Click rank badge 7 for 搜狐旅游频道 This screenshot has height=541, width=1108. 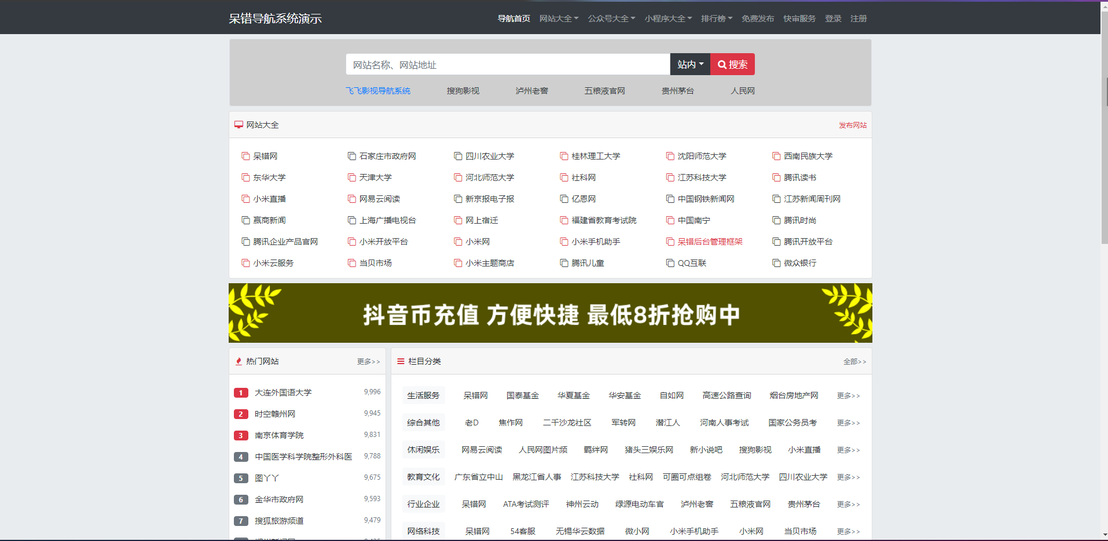tap(241, 521)
